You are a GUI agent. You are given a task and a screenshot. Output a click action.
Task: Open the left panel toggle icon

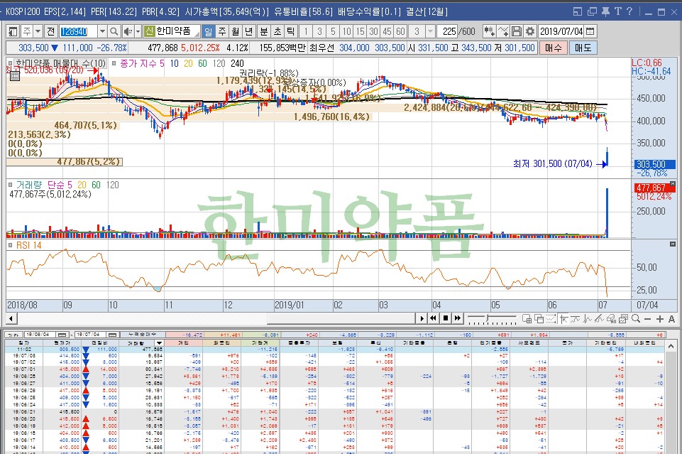click(x=13, y=31)
